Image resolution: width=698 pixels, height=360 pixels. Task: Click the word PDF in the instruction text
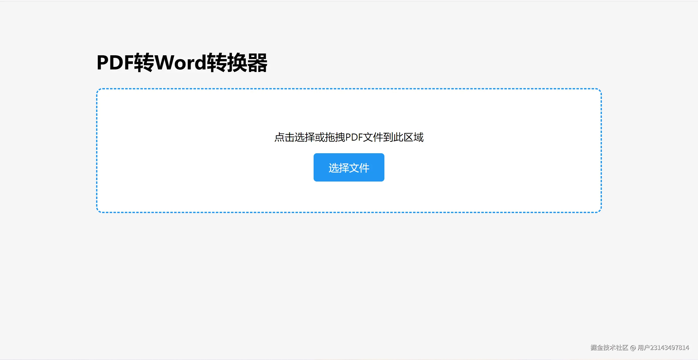[355, 137]
